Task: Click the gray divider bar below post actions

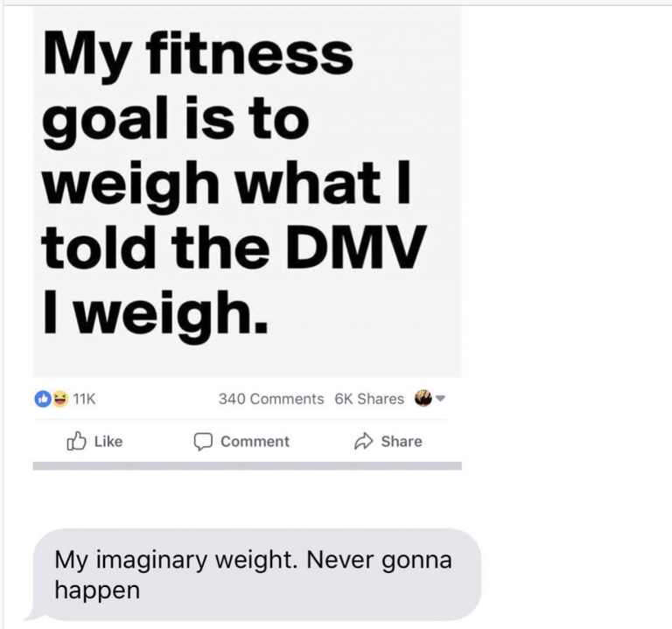Action: tap(248, 465)
